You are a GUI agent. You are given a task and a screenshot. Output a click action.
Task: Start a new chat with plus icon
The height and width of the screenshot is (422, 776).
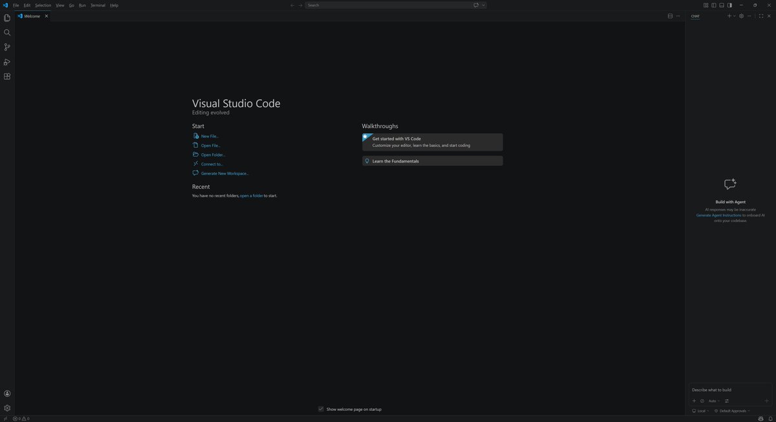pyautogui.click(x=729, y=16)
